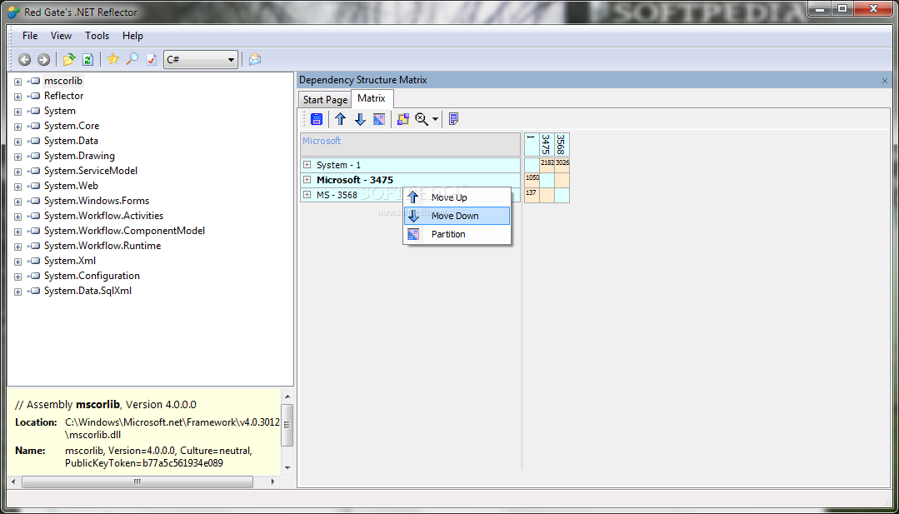Click Partition icon in matrix toolbar

tap(379, 119)
